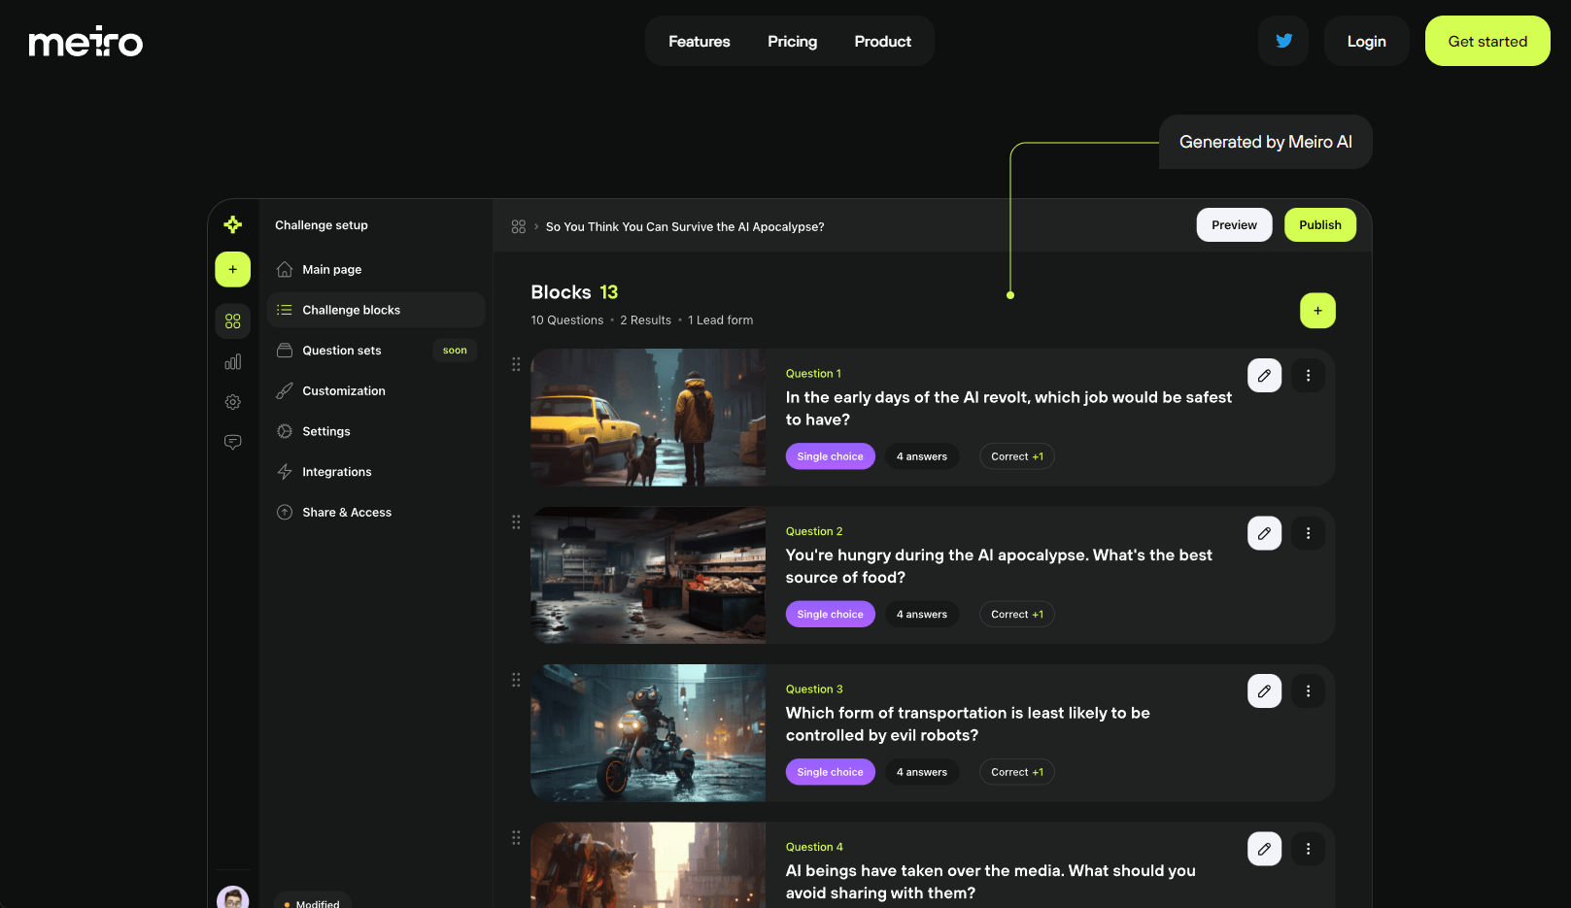Viewport: 1571px width, 908px height.
Task: Click the Get started button
Action: coord(1487,41)
